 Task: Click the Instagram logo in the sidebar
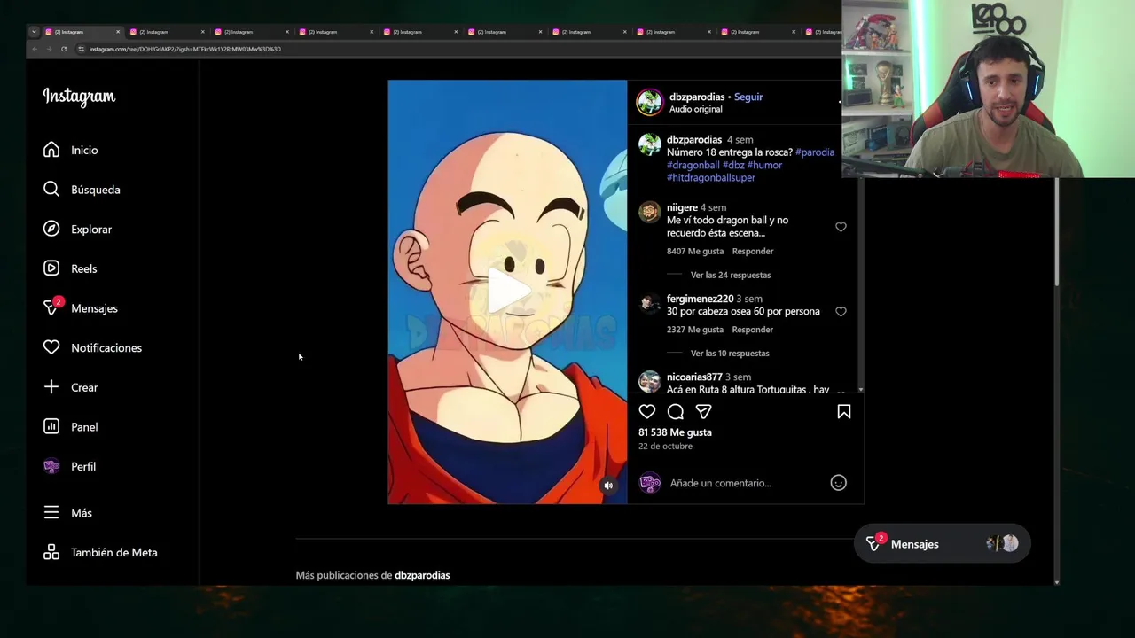(79, 97)
